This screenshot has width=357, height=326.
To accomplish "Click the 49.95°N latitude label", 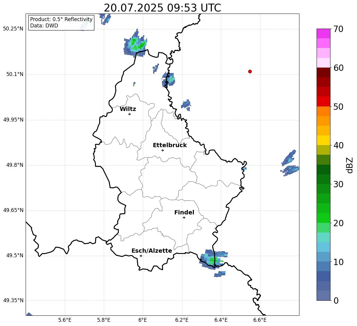I will click(13, 120).
